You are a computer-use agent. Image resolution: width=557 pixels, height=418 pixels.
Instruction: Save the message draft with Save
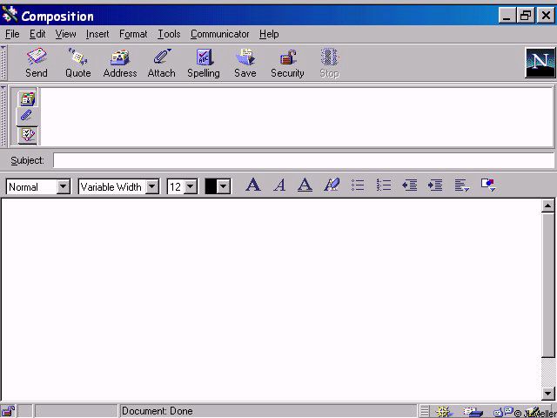[245, 63]
